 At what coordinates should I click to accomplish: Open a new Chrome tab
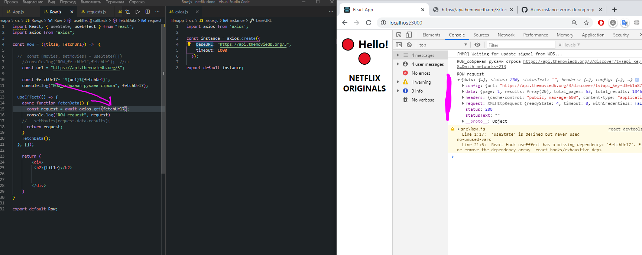coord(615,10)
